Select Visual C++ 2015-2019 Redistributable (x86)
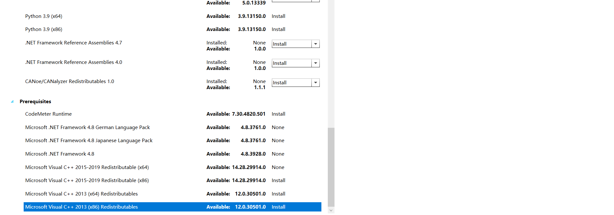 click(87, 180)
